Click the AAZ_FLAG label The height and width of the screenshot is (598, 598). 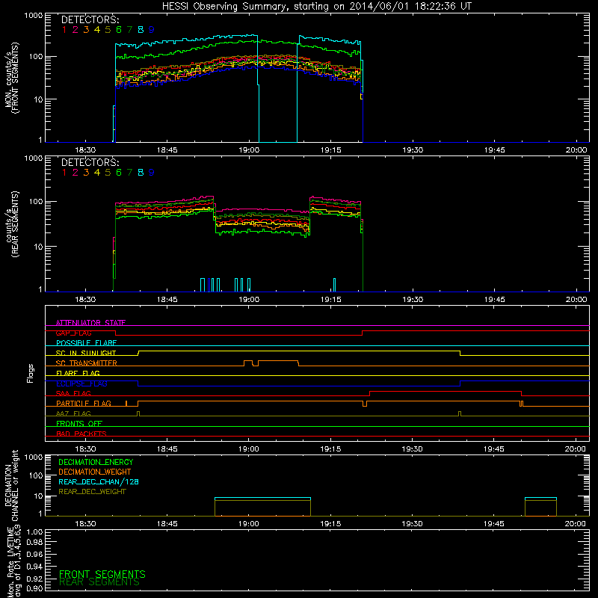[73, 413]
